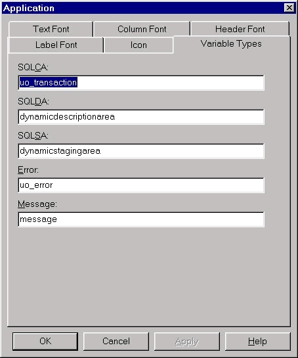Click inside the SQLCA text field
This screenshot has width=298, height=358.
click(141, 82)
